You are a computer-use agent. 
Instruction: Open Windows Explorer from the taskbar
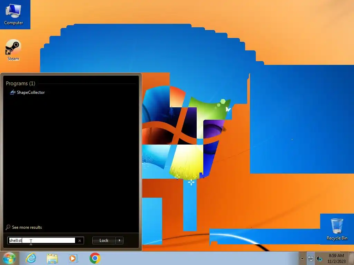point(52,258)
